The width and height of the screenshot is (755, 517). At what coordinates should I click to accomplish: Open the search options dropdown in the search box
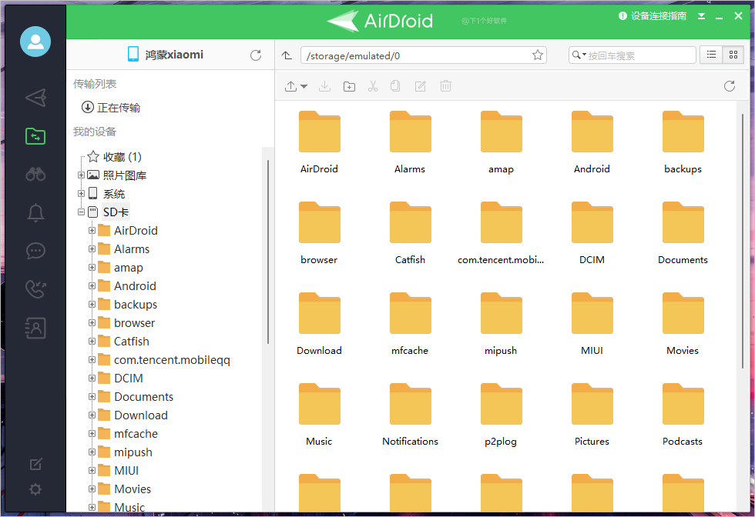point(584,55)
